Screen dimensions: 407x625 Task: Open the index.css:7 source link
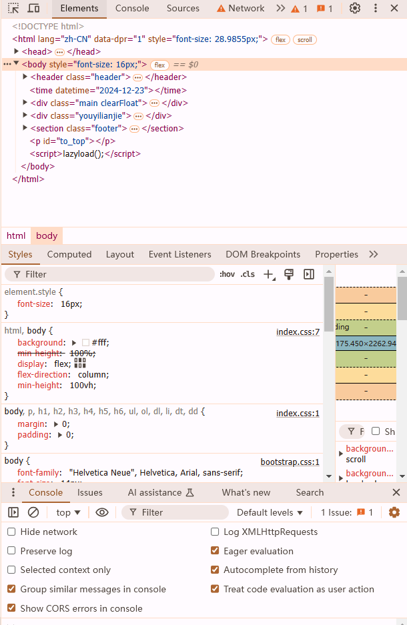(298, 332)
